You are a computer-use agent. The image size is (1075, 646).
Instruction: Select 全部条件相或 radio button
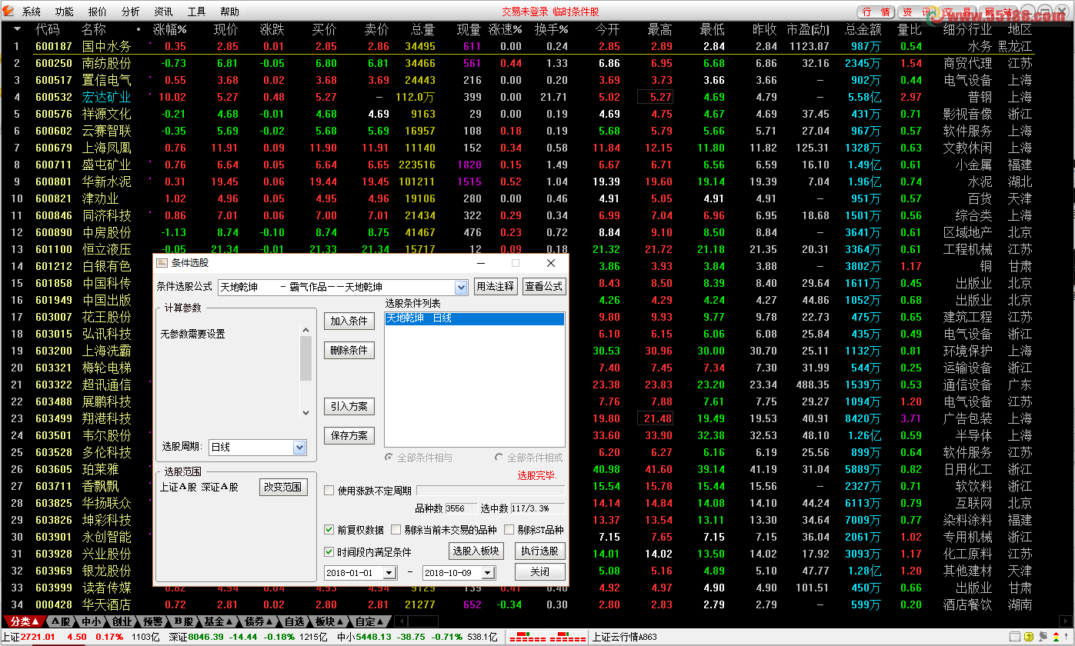(499, 458)
